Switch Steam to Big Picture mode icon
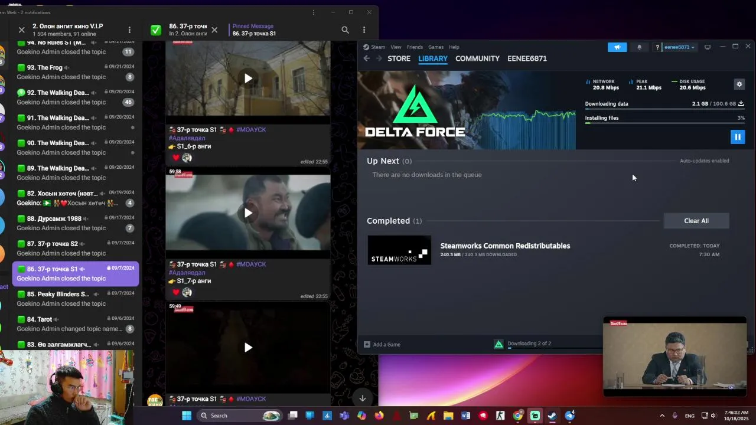Image resolution: width=756 pixels, height=425 pixels. click(708, 47)
